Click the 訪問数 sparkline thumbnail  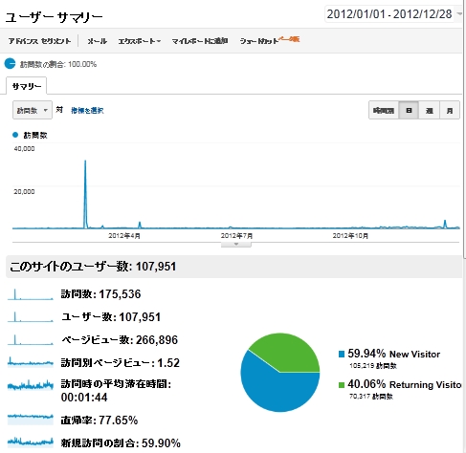coord(31,294)
